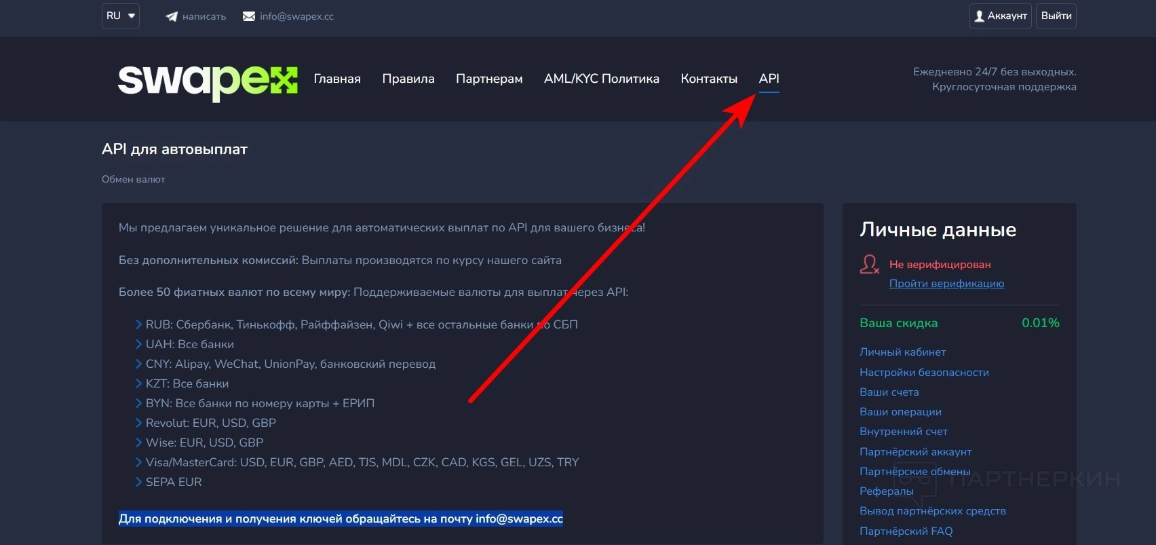The image size is (1156, 545).
Task: Select the API menu item
Action: [769, 79]
